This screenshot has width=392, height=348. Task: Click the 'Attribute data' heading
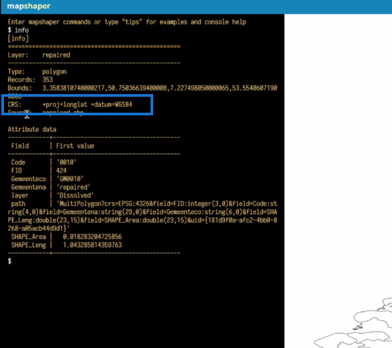point(32,129)
